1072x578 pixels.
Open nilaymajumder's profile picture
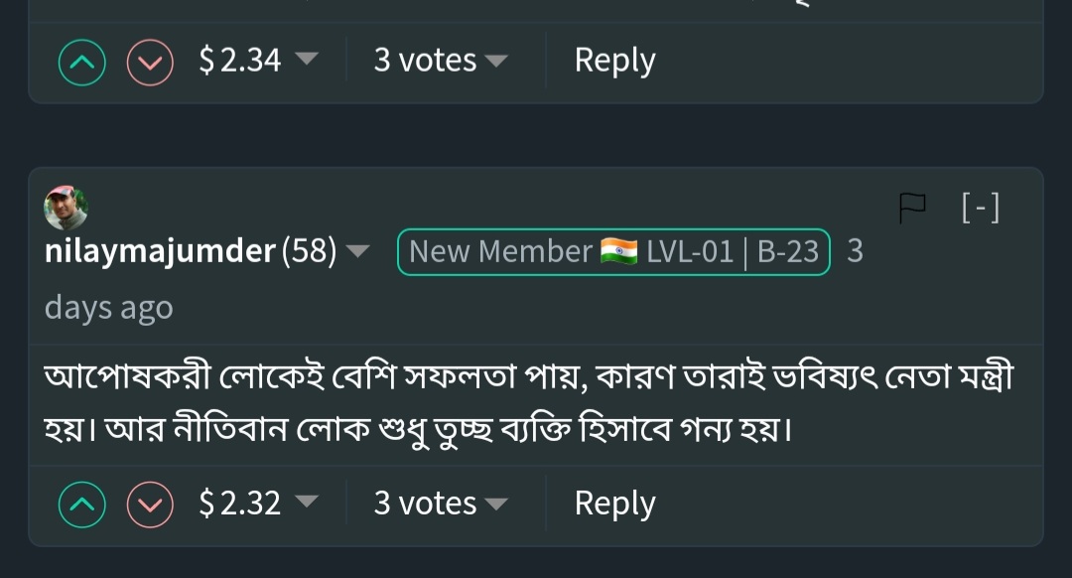click(x=66, y=208)
